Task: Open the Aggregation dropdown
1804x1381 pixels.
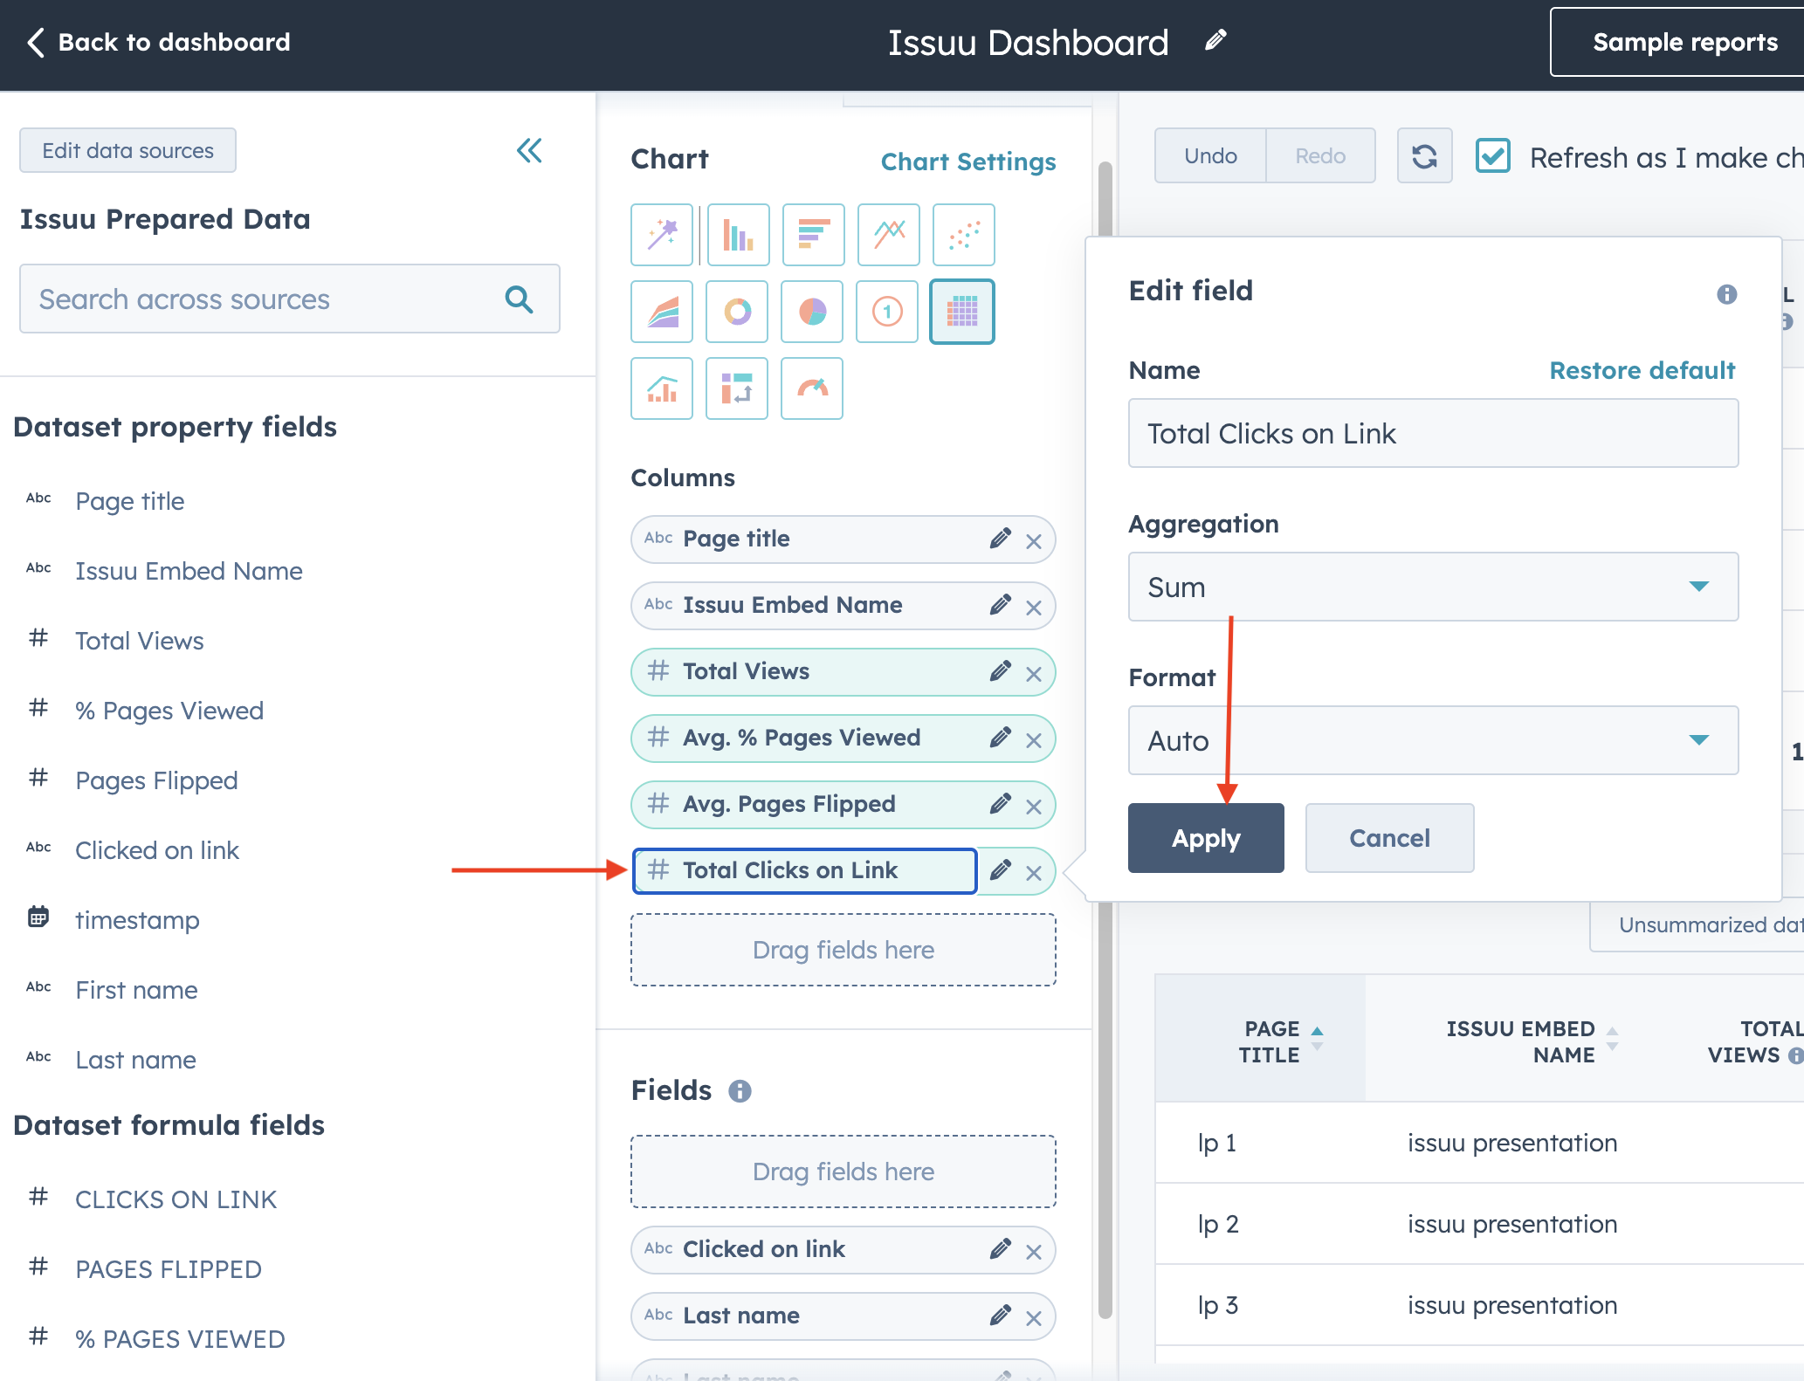Action: (1433, 587)
